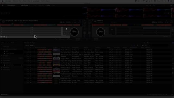Open macOS Spotlight search icon
174x98 pixels.
(165, 1)
